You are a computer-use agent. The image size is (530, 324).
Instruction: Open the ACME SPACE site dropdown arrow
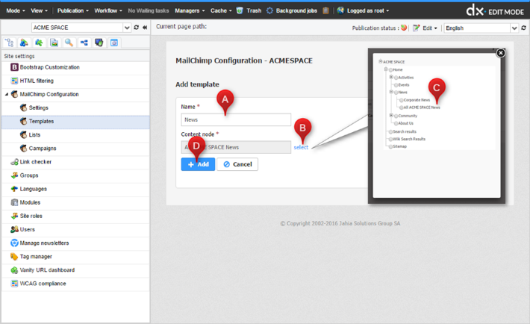pyautogui.click(x=127, y=28)
